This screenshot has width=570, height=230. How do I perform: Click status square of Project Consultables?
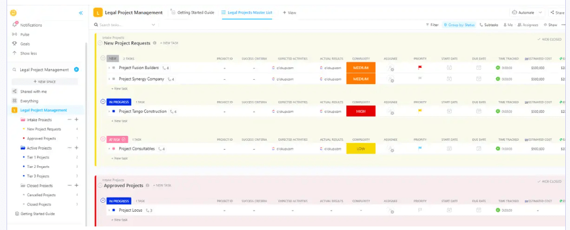pos(113,148)
